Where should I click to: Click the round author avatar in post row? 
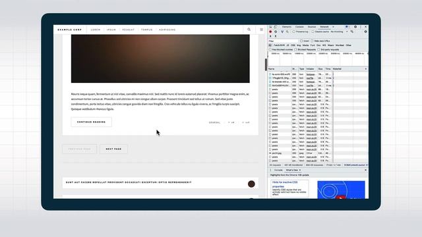coord(251,184)
